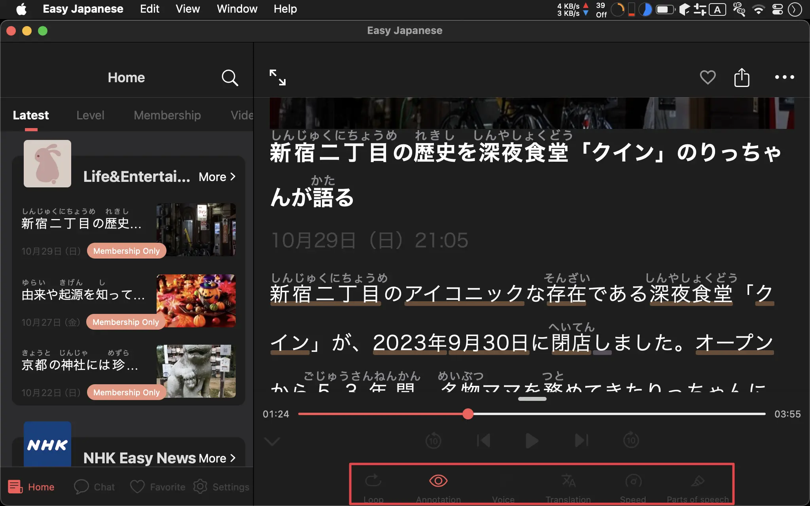The height and width of the screenshot is (506, 810).
Task: Play the article audio
Action: (x=532, y=440)
